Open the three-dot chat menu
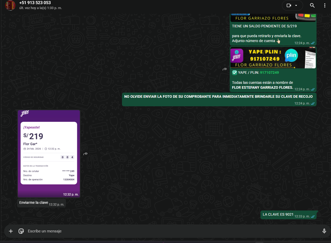 click(325, 5)
